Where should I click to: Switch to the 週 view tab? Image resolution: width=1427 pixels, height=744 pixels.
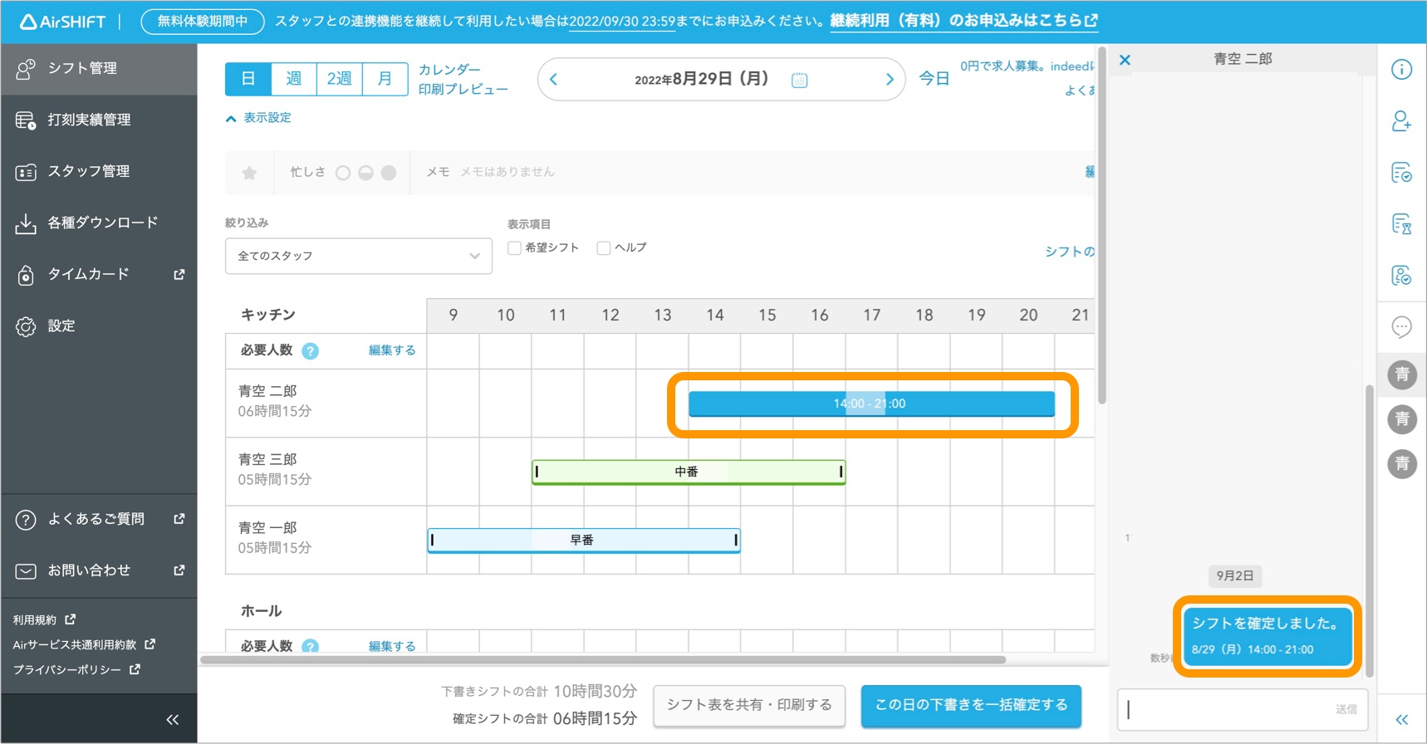pyautogui.click(x=294, y=79)
